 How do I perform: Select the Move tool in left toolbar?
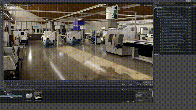click(x=2, y=11)
